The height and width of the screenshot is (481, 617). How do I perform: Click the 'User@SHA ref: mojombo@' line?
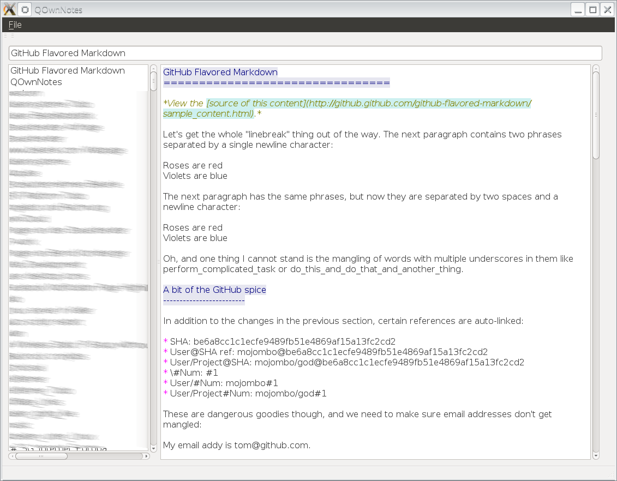(x=326, y=352)
